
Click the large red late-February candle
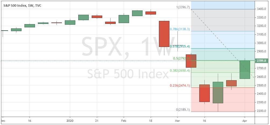164,34
